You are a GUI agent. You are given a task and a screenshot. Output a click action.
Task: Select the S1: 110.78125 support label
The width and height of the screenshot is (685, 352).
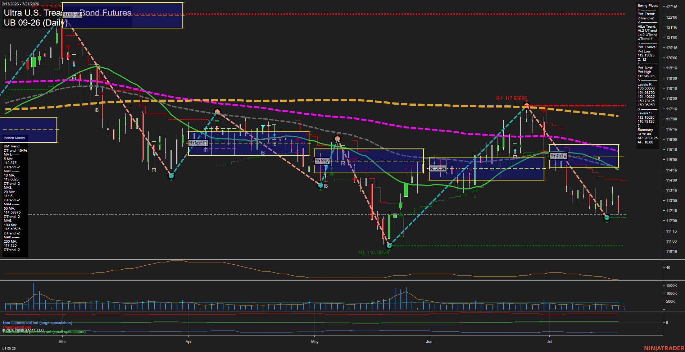[374, 252]
